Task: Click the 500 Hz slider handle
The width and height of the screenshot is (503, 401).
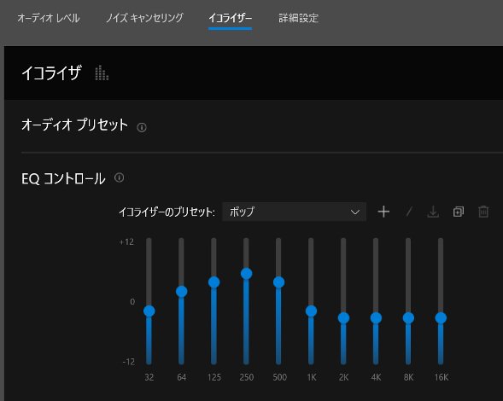Action: point(278,282)
